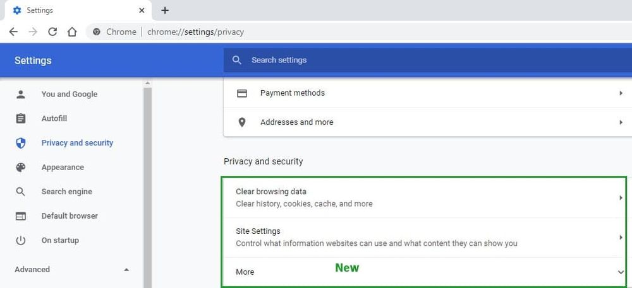Expand the More section chevron
Viewport: 632px width, 288px height.
click(621, 272)
